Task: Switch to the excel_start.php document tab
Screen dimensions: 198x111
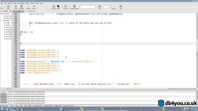Action: (x=17, y=11)
